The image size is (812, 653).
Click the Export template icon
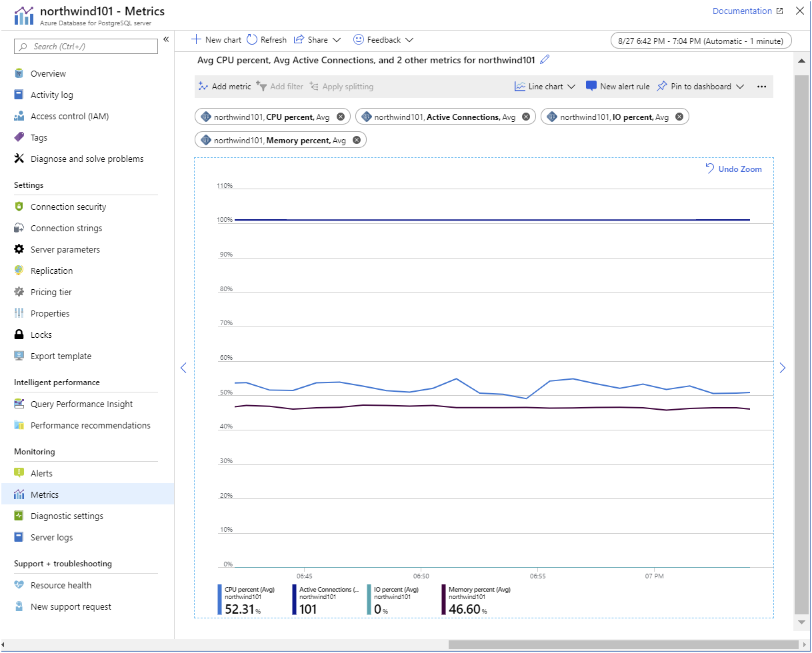[19, 356]
